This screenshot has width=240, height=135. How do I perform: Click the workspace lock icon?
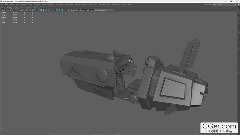click(x=239, y=4)
